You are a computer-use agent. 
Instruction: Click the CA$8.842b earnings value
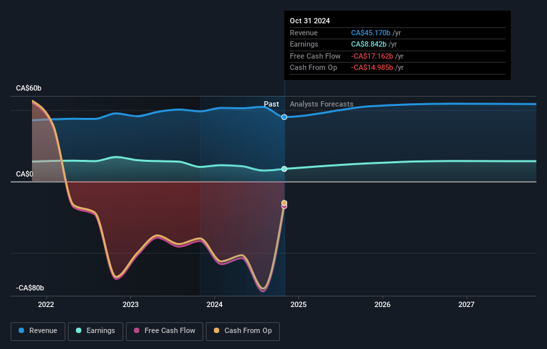click(x=368, y=44)
